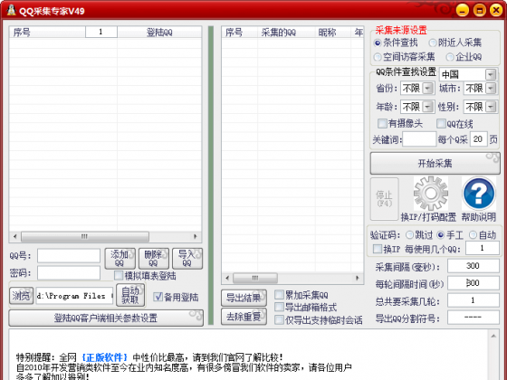The image size is (507, 380).
Task: Open the 中国 country dropdown
Action: [x=491, y=74]
